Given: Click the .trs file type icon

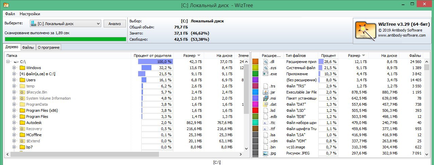Looking at the screenshot, I should [266, 86].
